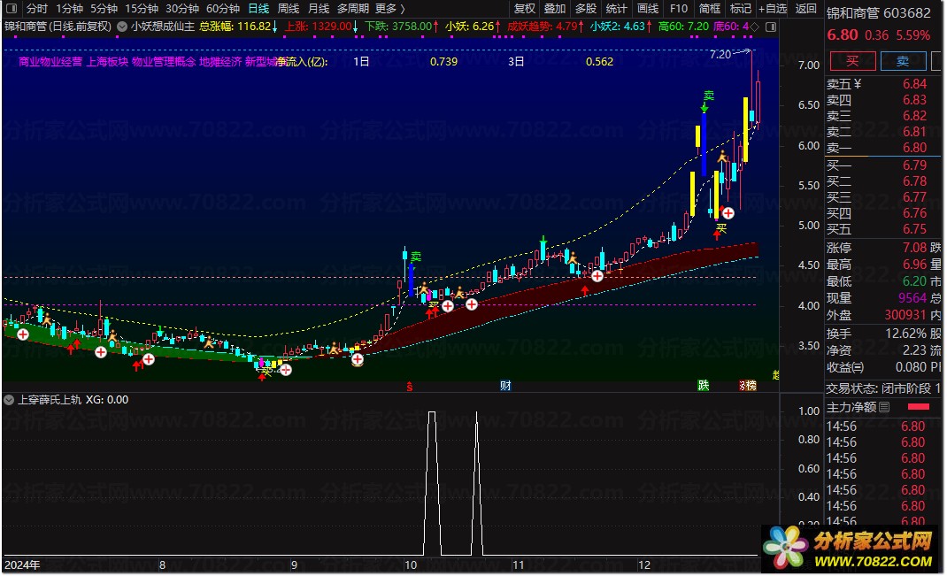The width and height of the screenshot is (947, 576).
Task: Click the 锦和商管(日线.前复权) chart title
Action: [x=58, y=27]
